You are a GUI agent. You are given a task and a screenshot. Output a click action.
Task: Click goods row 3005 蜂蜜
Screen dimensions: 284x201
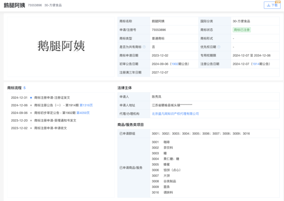[161, 165]
